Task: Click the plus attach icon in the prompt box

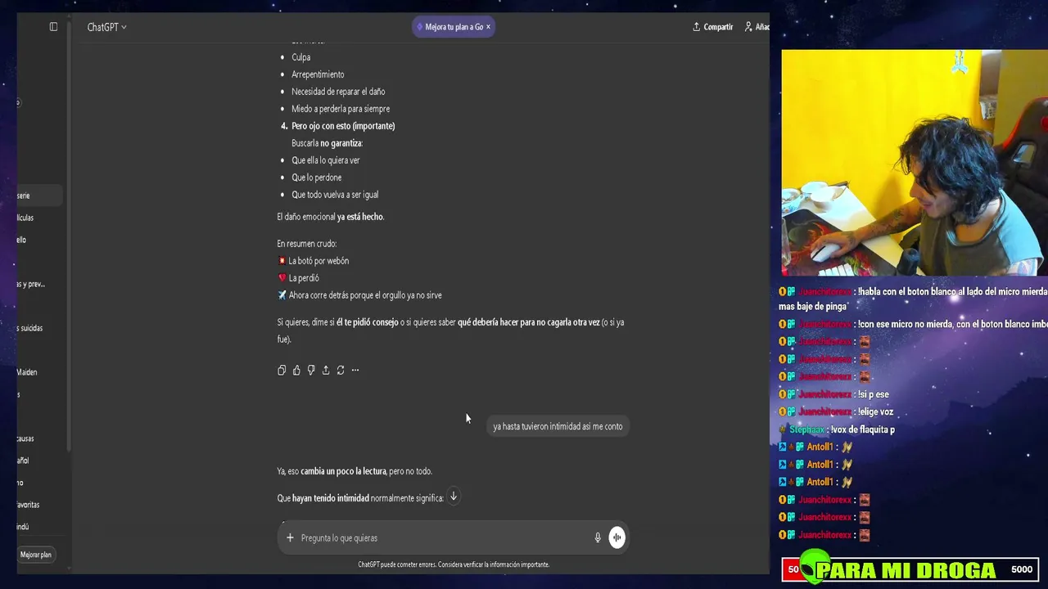Action: click(x=290, y=537)
